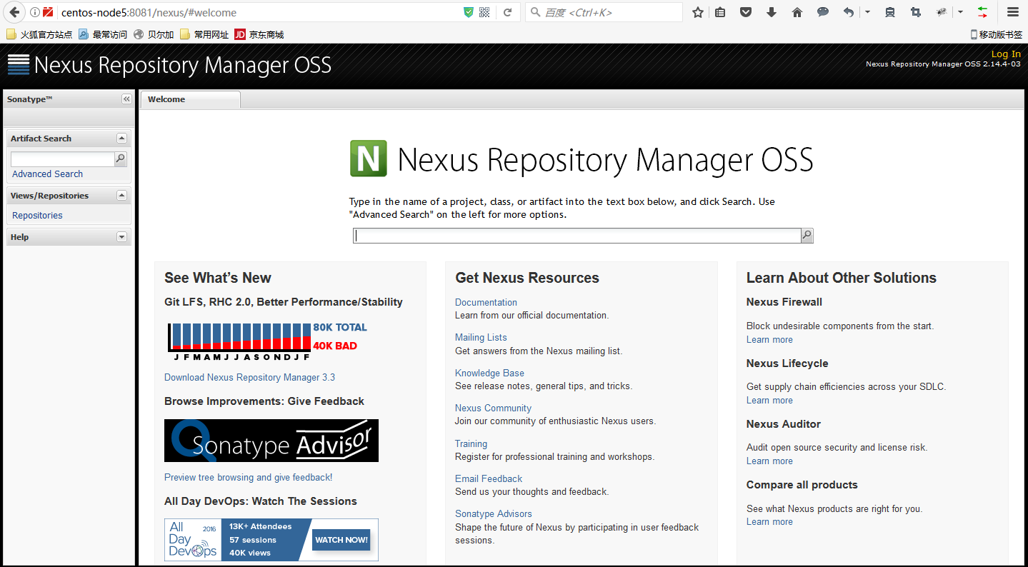This screenshot has height=567, width=1028.
Task: Show bookmarks list icon in toolbar
Action: pos(720,12)
